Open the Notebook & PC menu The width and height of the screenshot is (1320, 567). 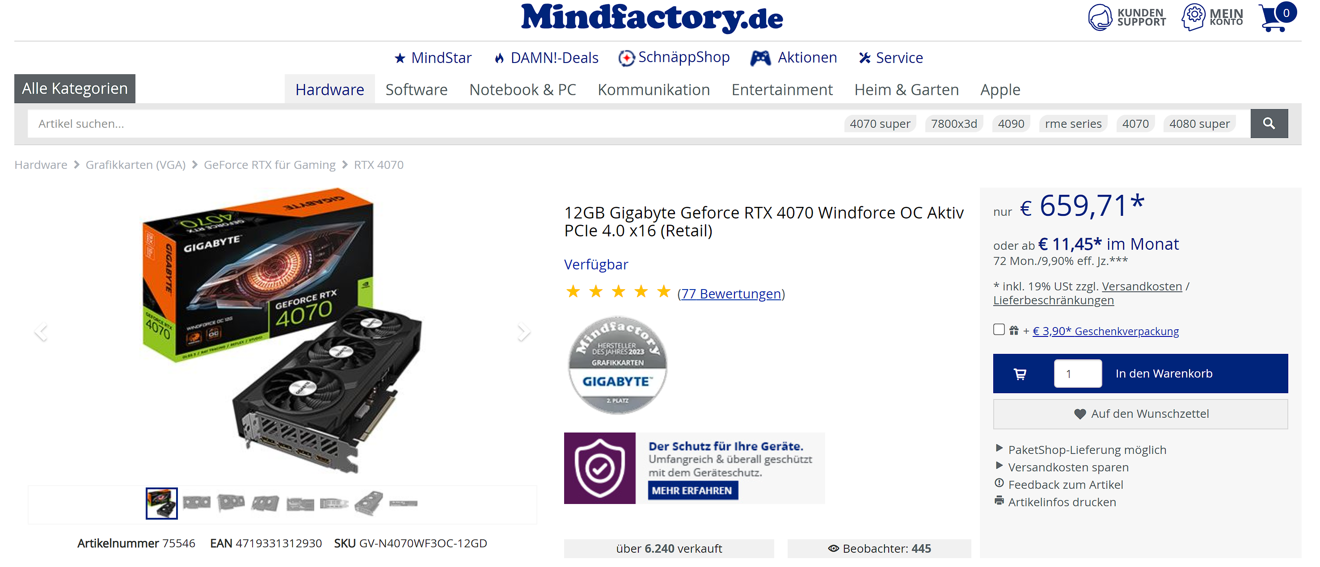(523, 90)
